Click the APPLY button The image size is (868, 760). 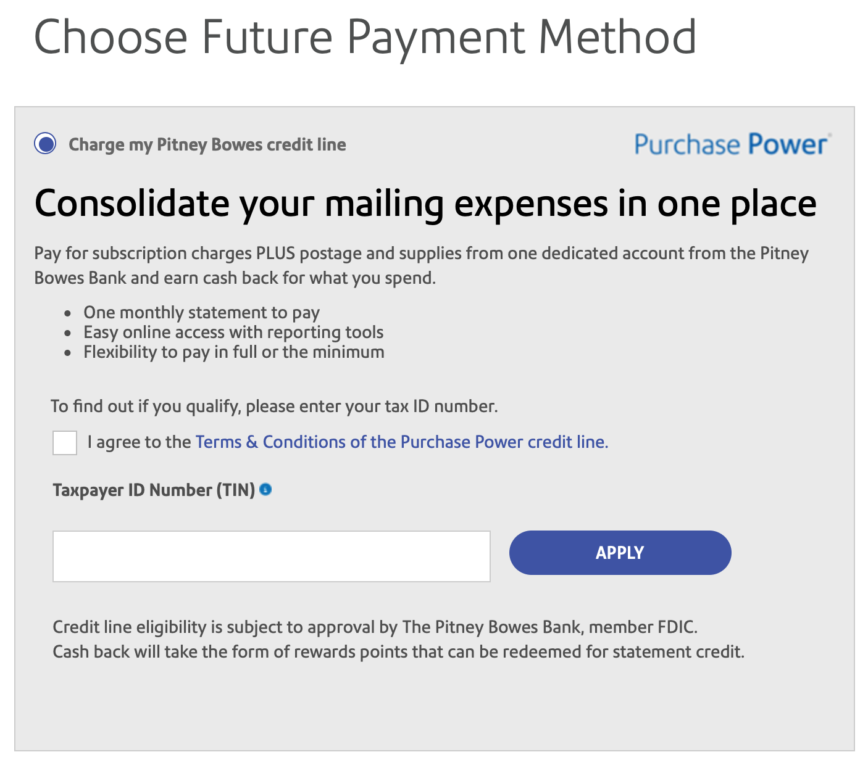click(619, 553)
